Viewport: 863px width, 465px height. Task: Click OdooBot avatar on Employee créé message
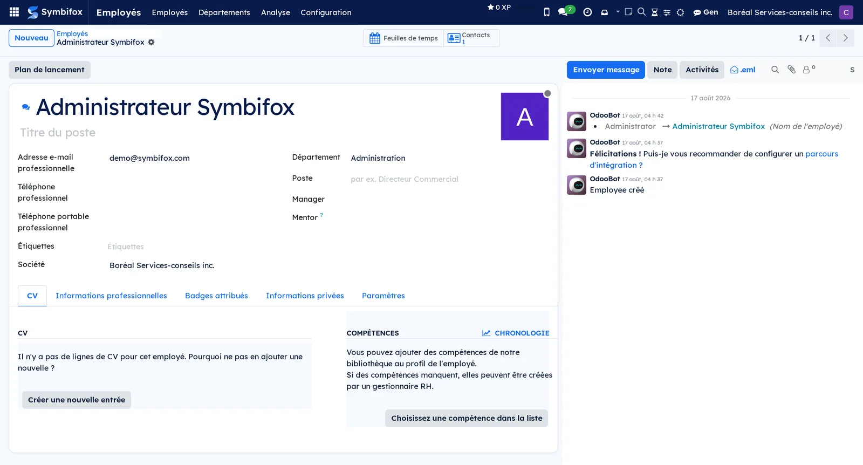point(577,185)
